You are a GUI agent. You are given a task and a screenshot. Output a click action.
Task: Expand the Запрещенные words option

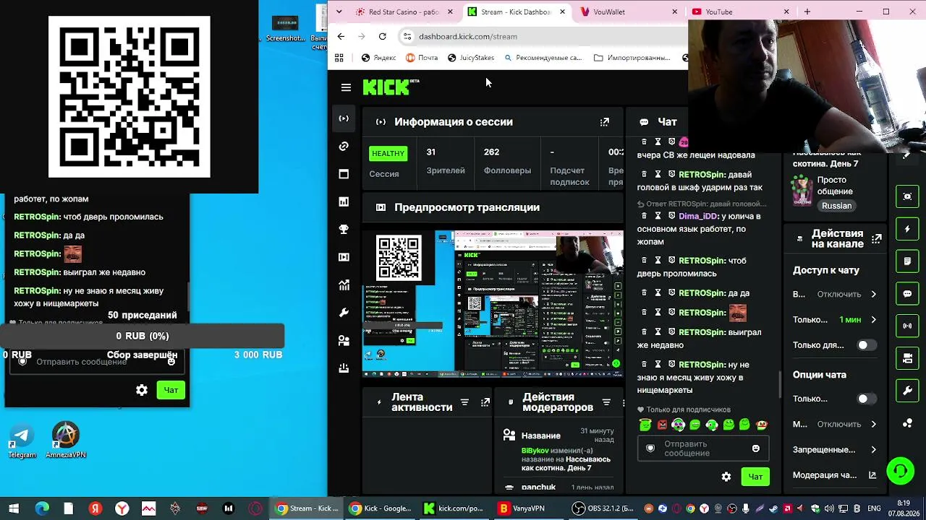[835, 450]
